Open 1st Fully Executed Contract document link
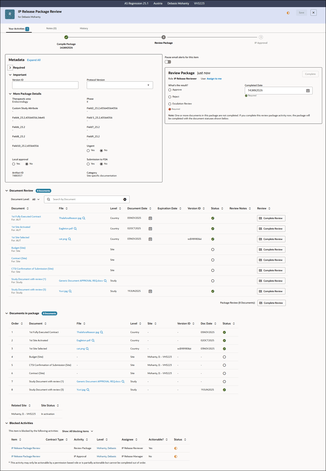The image size is (326, 471). tap(26, 217)
